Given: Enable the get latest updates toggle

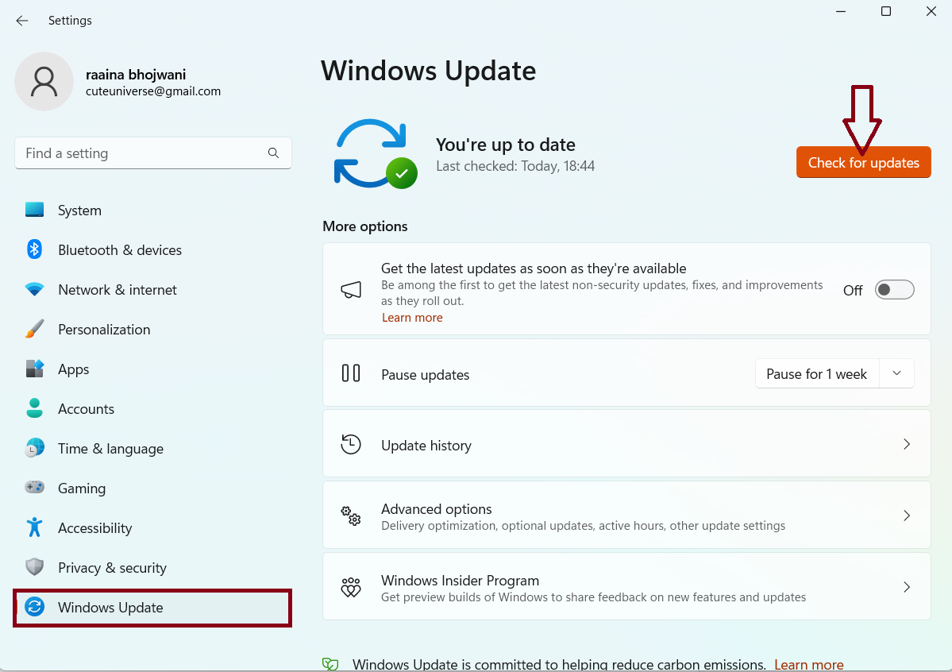Looking at the screenshot, I should point(894,290).
